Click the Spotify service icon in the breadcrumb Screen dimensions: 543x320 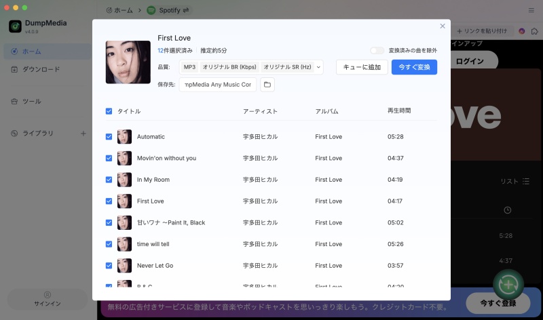click(x=151, y=10)
